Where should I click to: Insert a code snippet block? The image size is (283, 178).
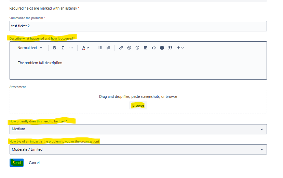(x=154, y=48)
